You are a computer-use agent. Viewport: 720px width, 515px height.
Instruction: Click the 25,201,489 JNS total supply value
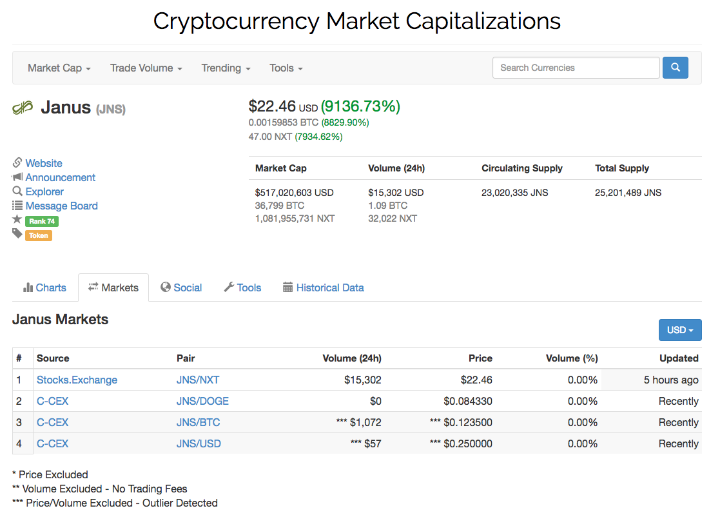[x=628, y=193]
